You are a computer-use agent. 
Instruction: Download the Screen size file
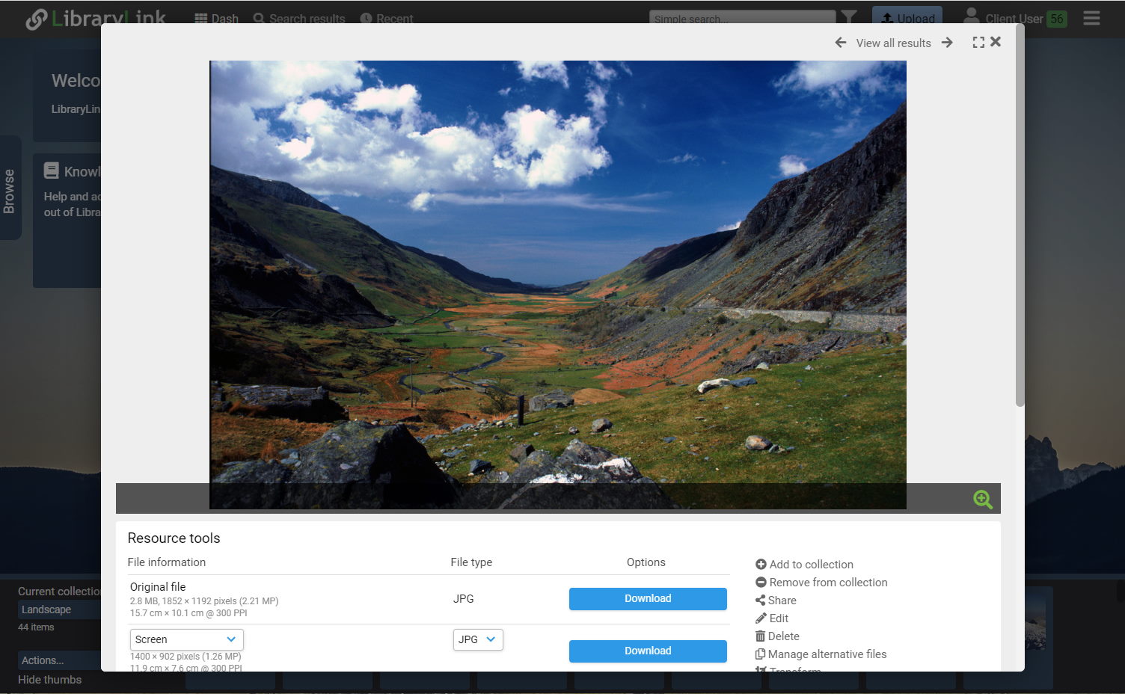click(x=648, y=651)
